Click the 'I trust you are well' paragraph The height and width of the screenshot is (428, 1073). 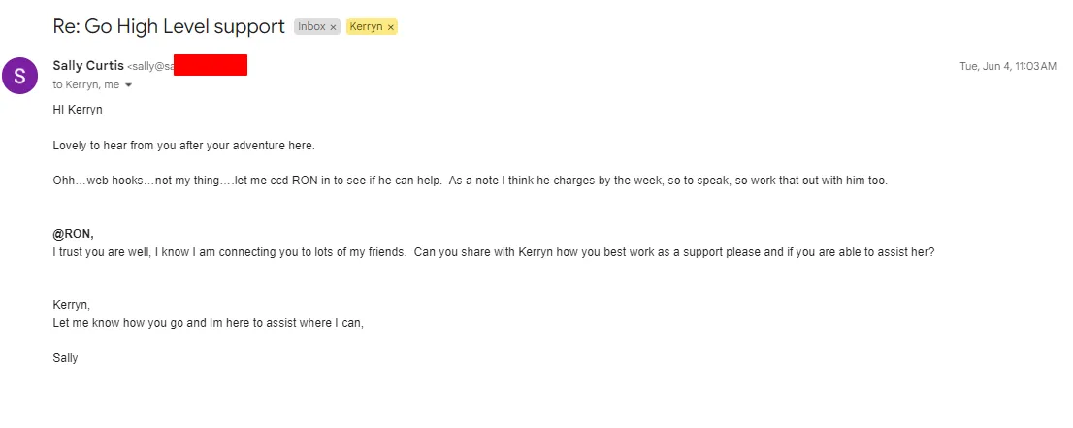[x=494, y=252]
